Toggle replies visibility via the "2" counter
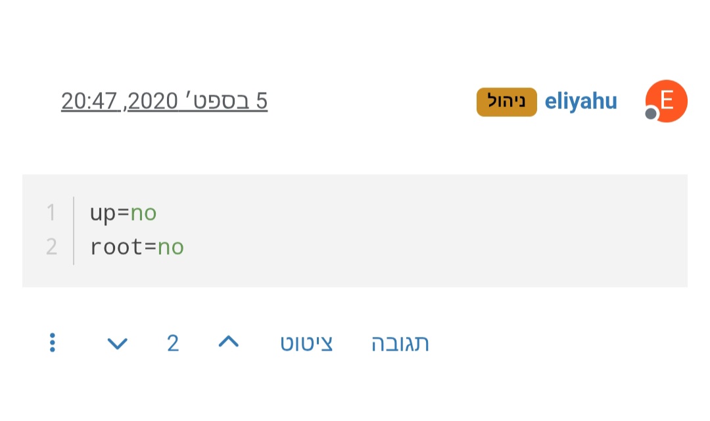Image resolution: width=710 pixels, height=421 pixels. [x=172, y=342]
